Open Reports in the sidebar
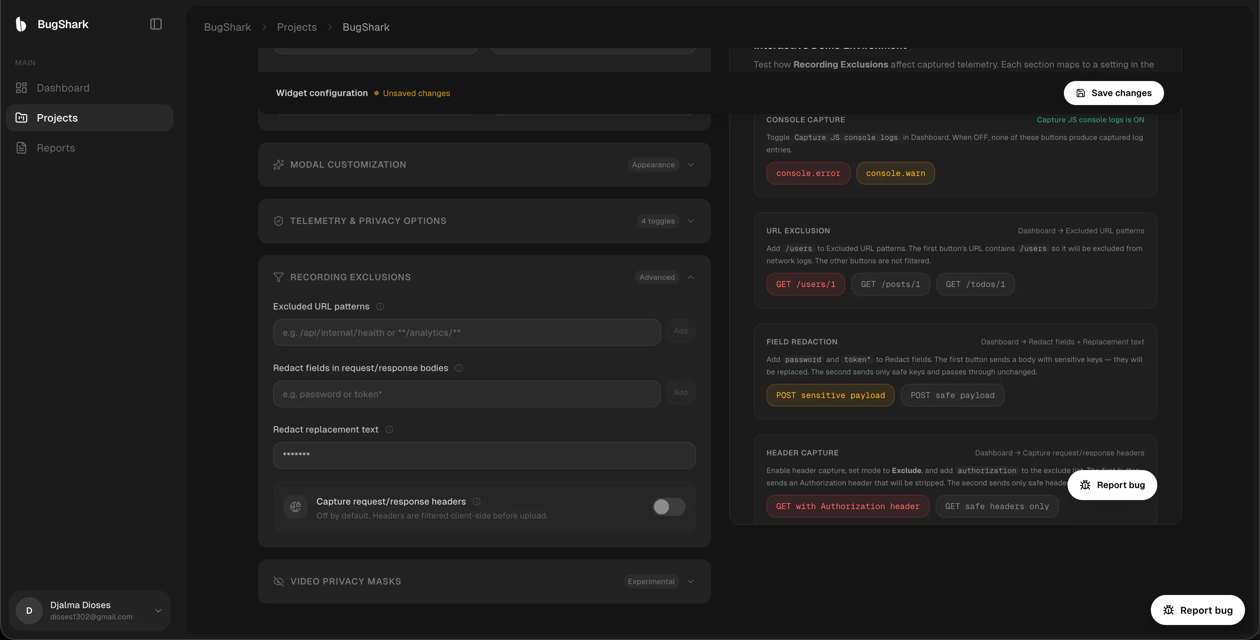Image resolution: width=1260 pixels, height=640 pixels. tap(90, 148)
